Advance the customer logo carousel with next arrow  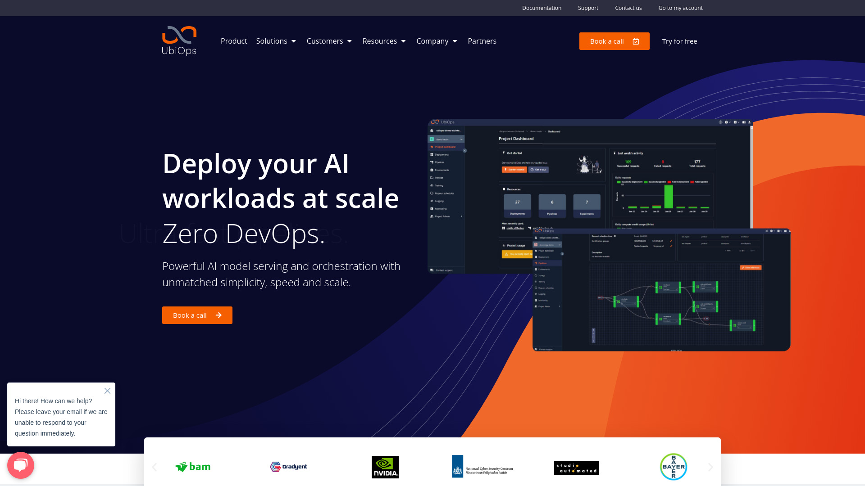click(x=710, y=467)
